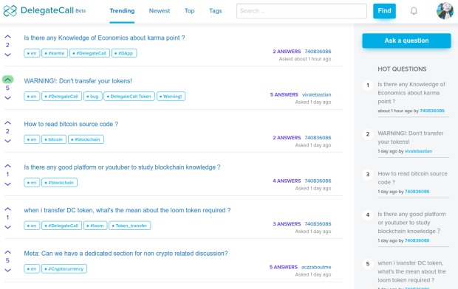The width and height of the screenshot is (458, 289).
Task: Select the bitcoin tag
Action: coord(54,139)
